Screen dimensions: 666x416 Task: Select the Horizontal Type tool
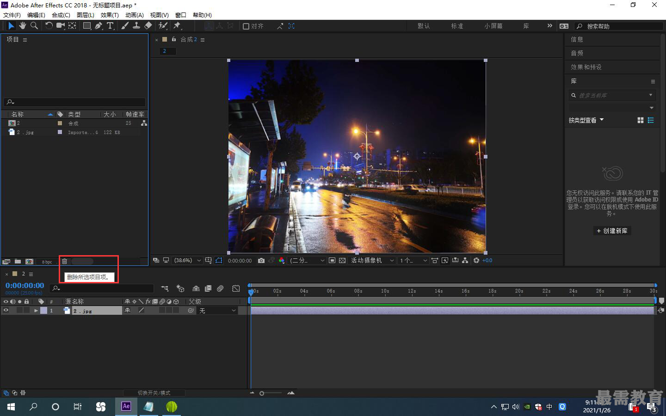pos(110,26)
